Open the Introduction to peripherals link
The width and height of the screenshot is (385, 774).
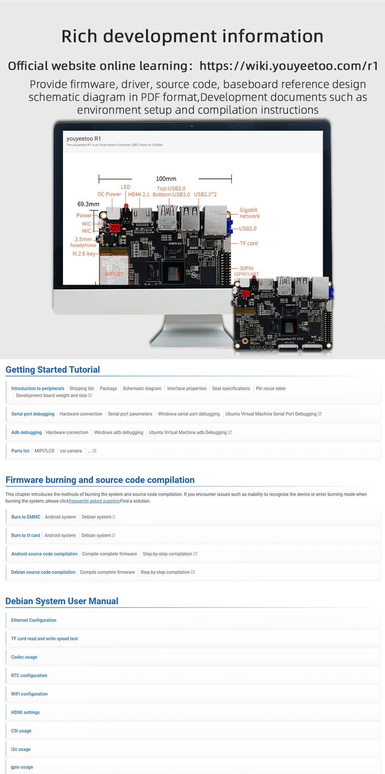coord(38,389)
